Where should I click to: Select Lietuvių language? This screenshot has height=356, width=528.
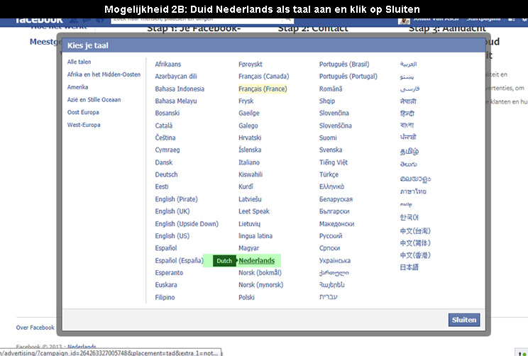tap(250, 224)
